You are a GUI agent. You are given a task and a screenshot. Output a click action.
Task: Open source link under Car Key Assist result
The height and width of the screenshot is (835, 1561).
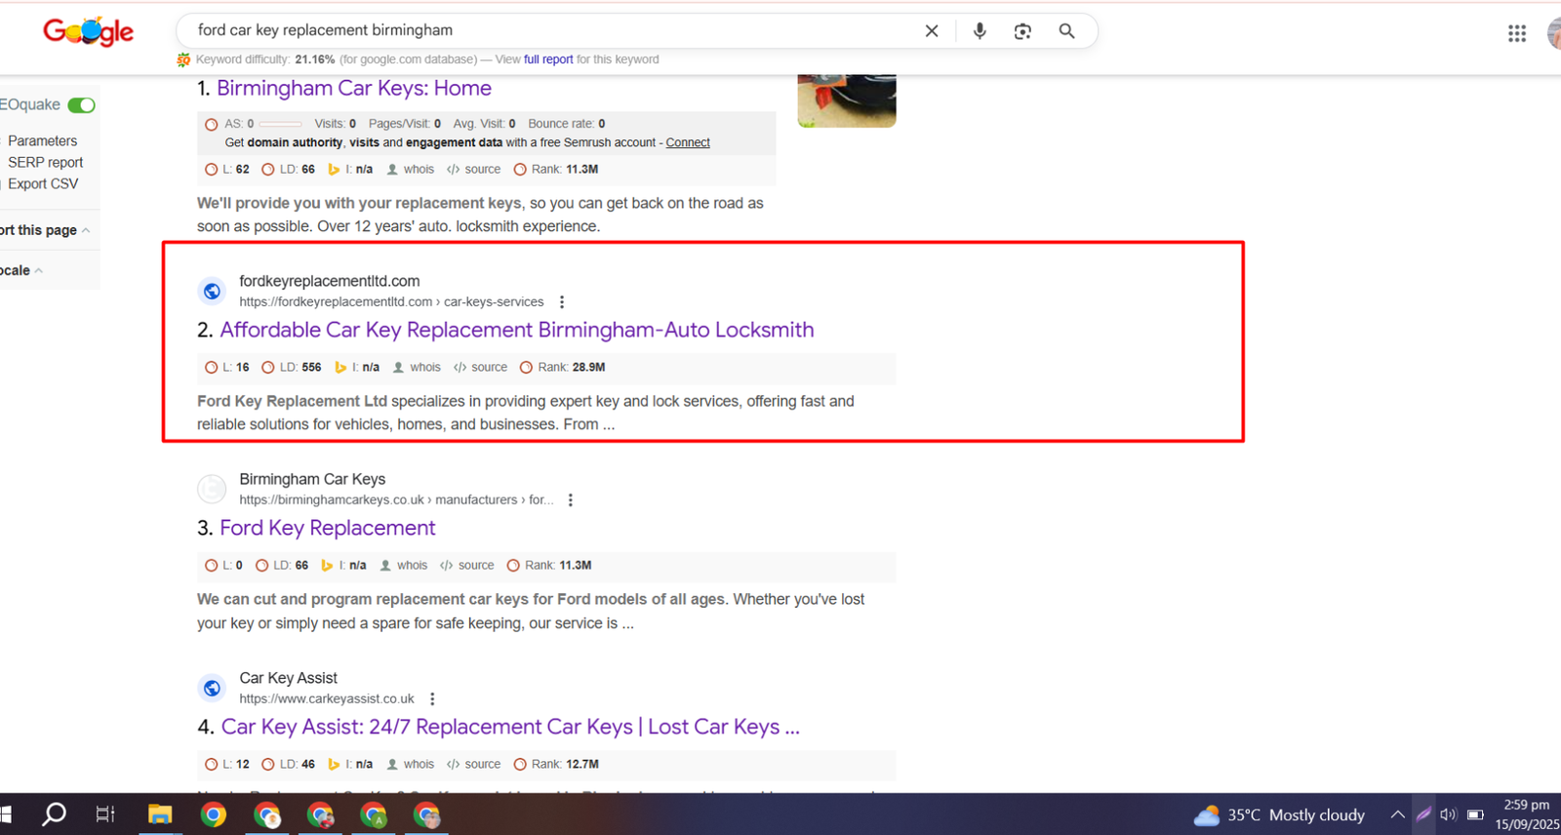(x=474, y=765)
